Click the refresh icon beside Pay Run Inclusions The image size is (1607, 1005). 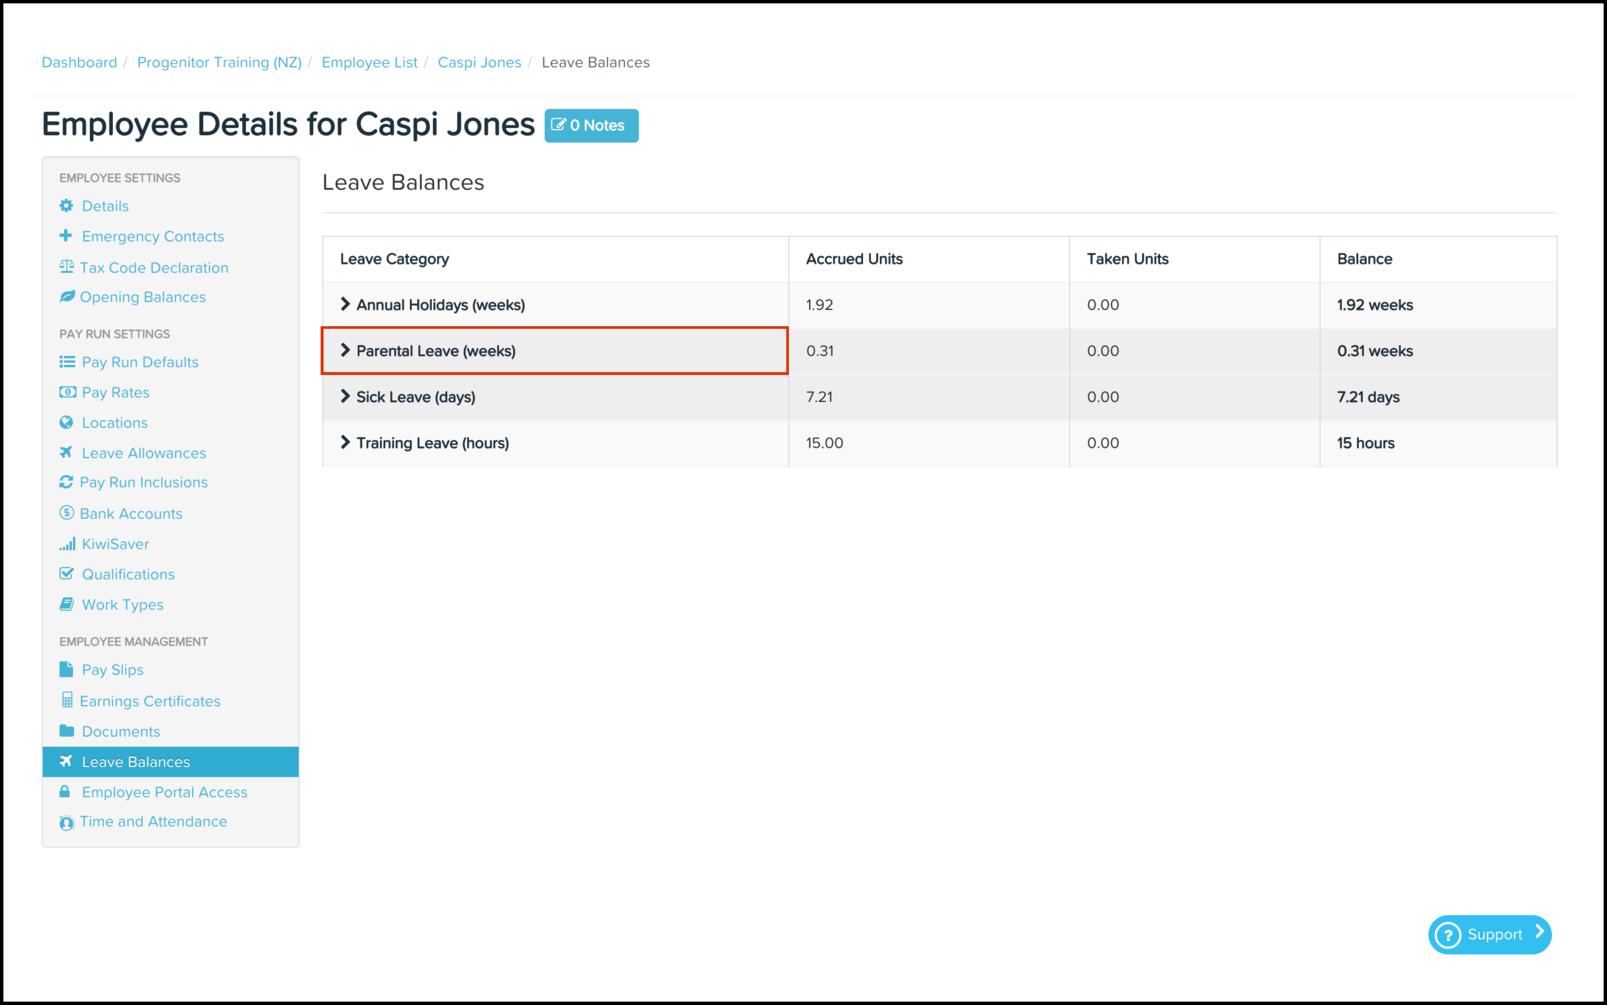66,482
